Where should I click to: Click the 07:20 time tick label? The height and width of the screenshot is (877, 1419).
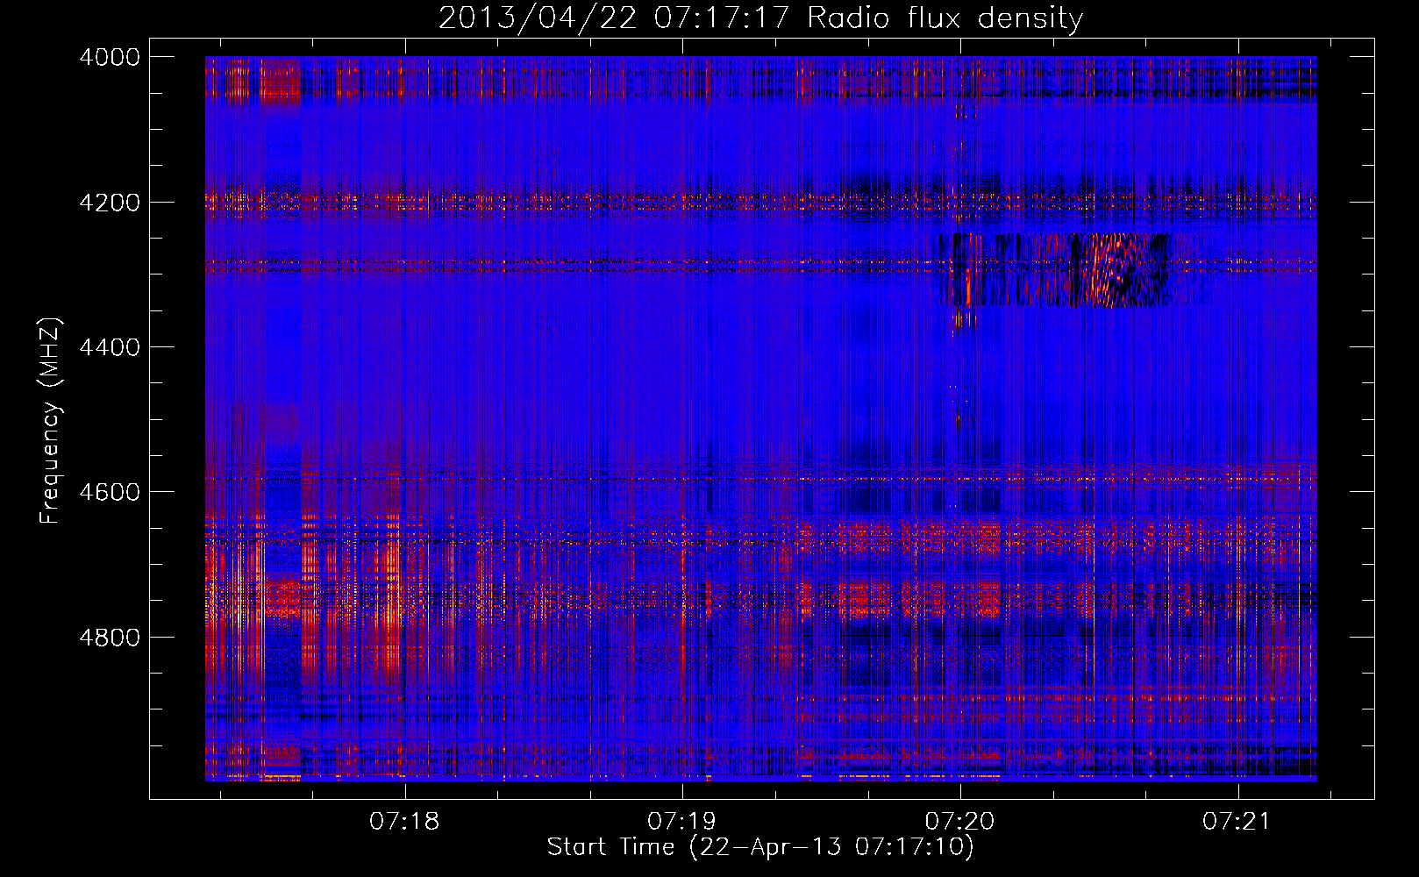[959, 821]
